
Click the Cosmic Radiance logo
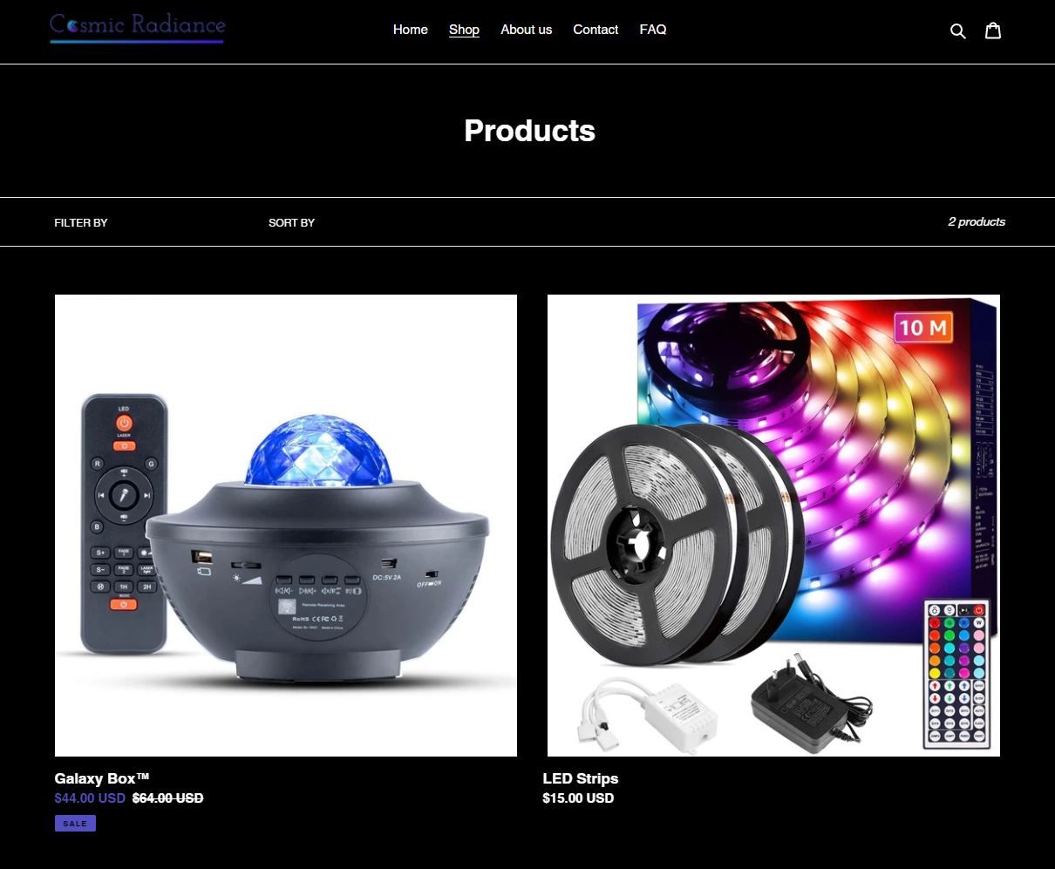click(x=138, y=27)
